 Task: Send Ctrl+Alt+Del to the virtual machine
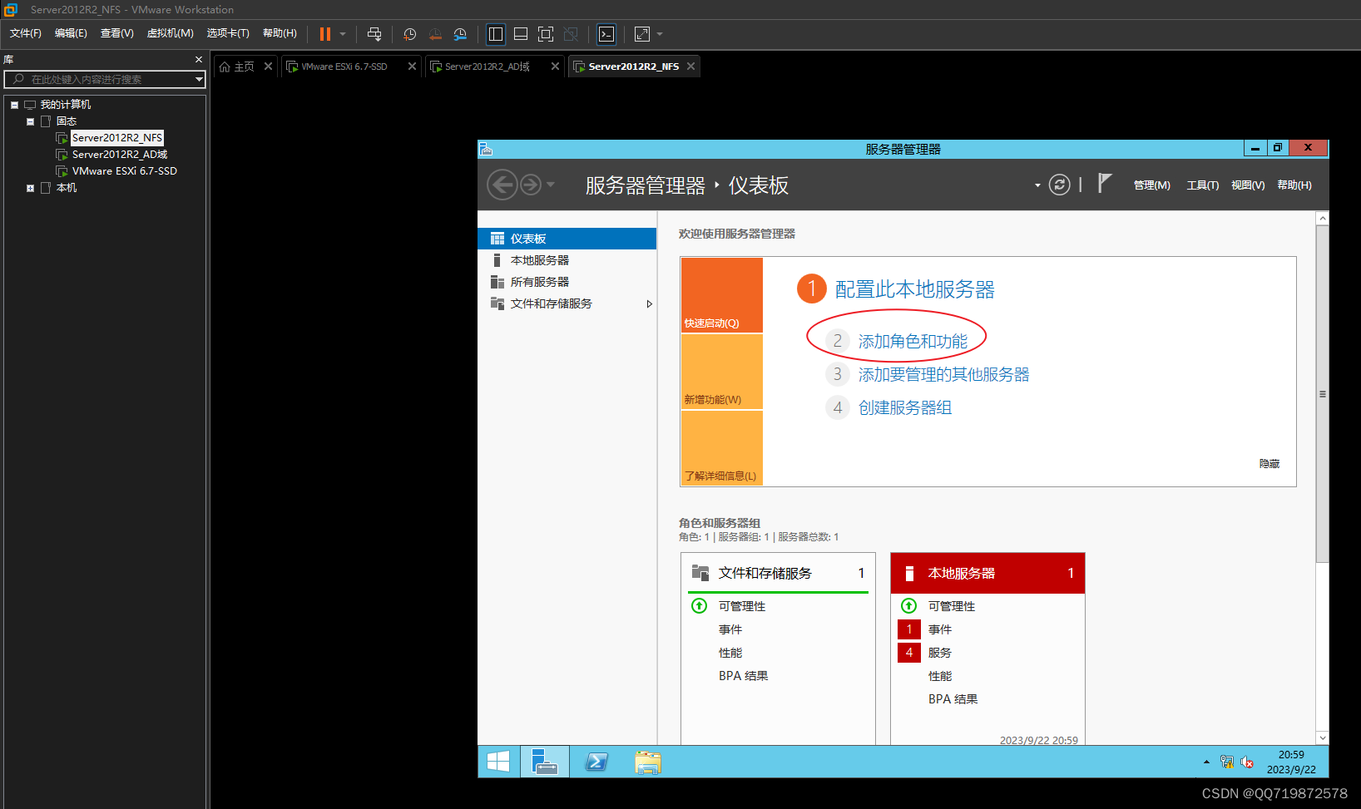374,34
